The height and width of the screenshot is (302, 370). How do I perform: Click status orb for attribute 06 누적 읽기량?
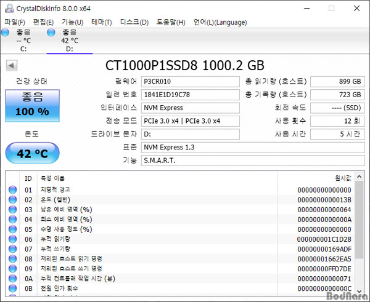pos(13,239)
